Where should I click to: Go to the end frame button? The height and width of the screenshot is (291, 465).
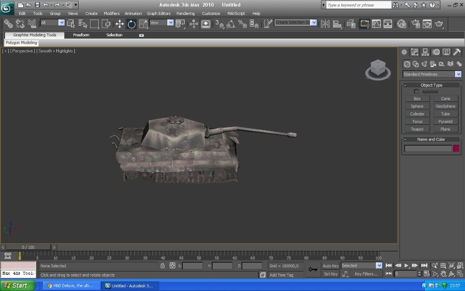(x=424, y=265)
